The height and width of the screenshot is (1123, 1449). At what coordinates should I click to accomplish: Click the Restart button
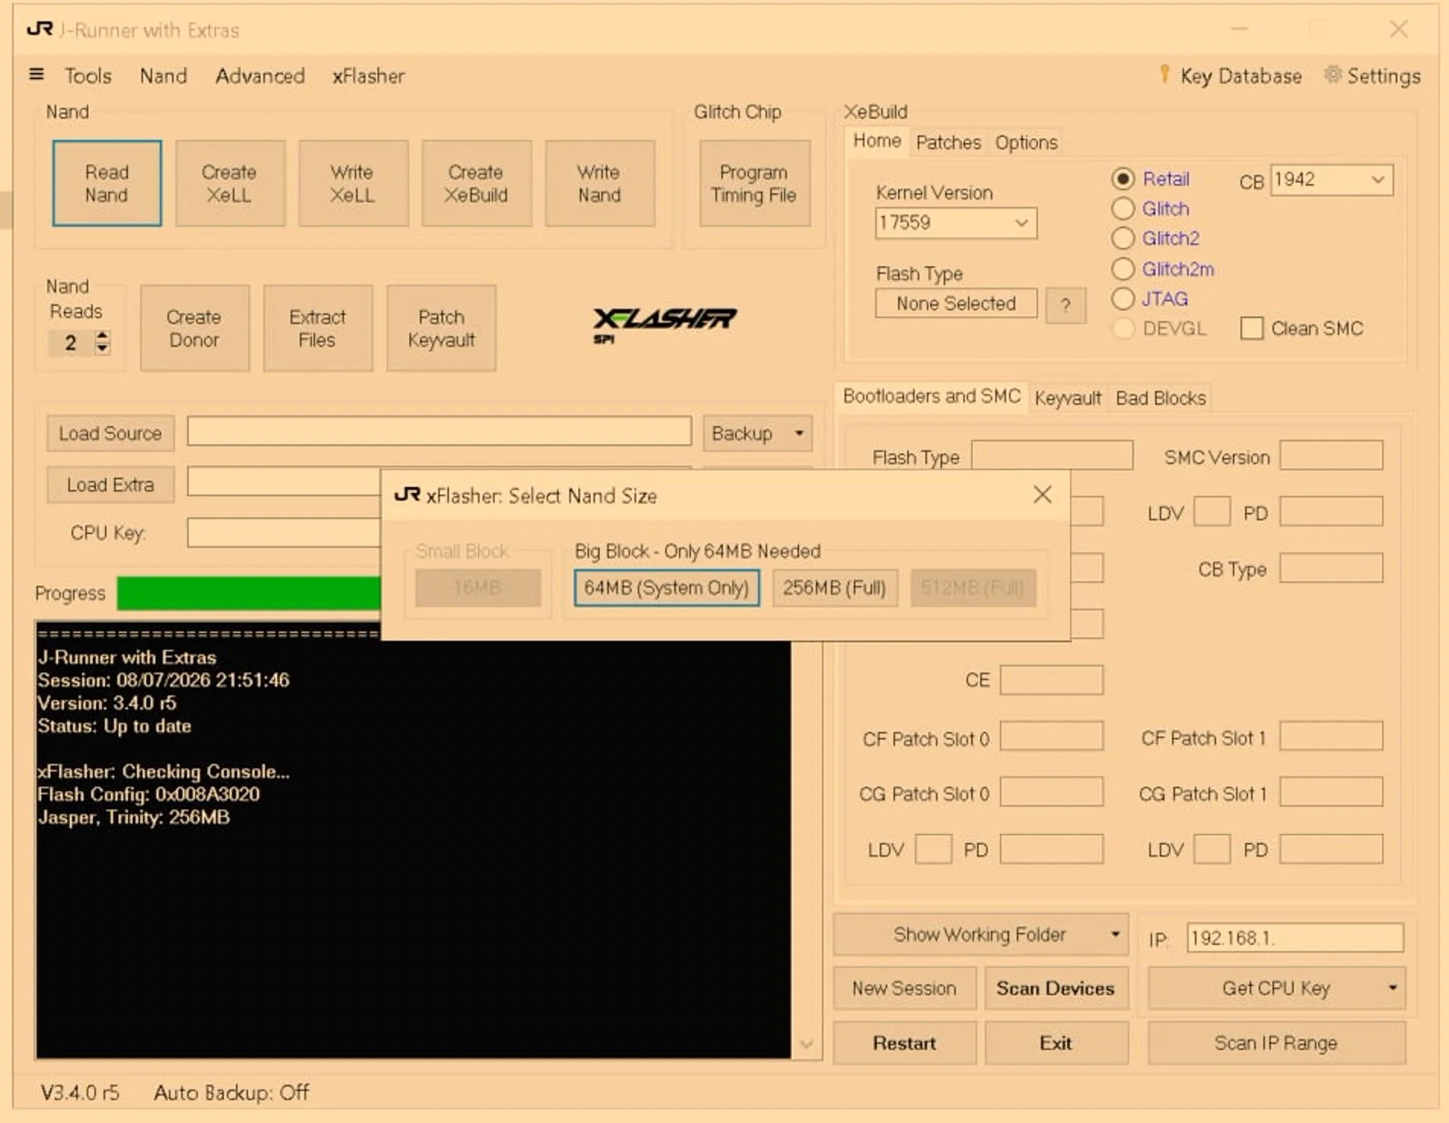(904, 1042)
